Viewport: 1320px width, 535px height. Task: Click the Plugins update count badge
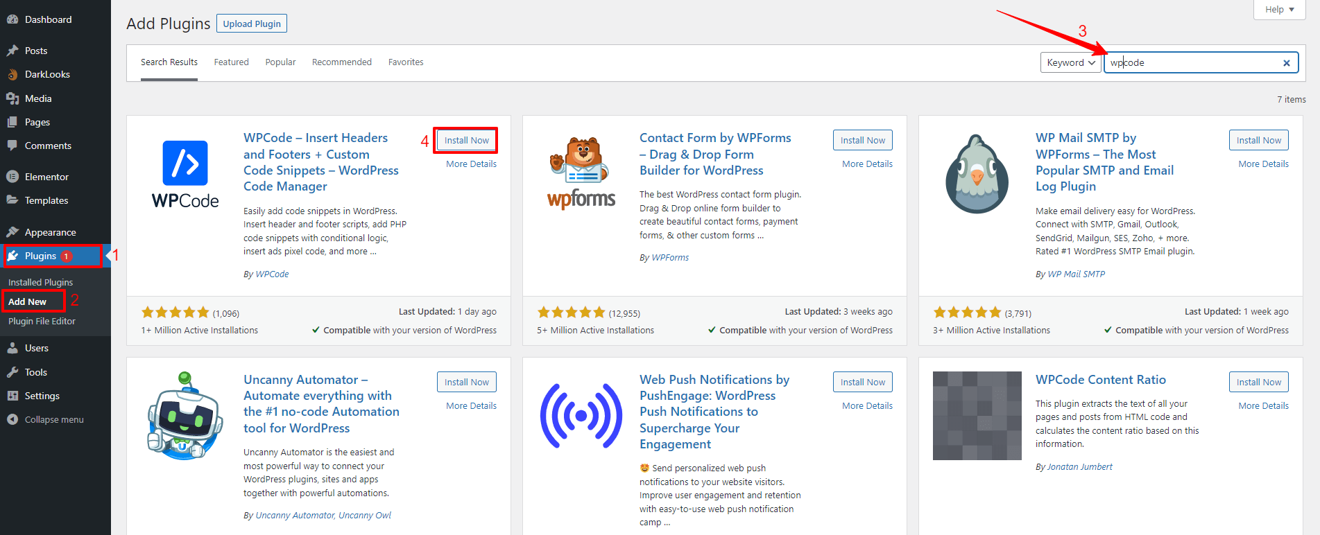click(x=67, y=256)
